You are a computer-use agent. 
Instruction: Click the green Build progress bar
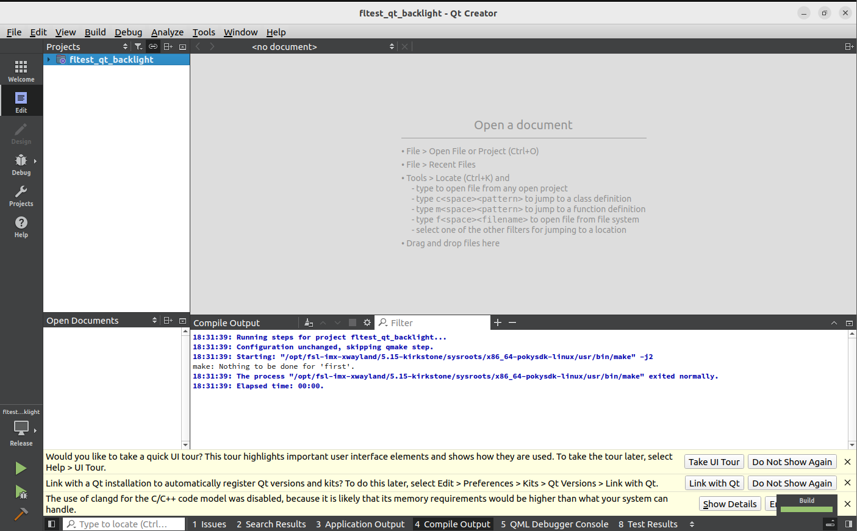point(806,509)
